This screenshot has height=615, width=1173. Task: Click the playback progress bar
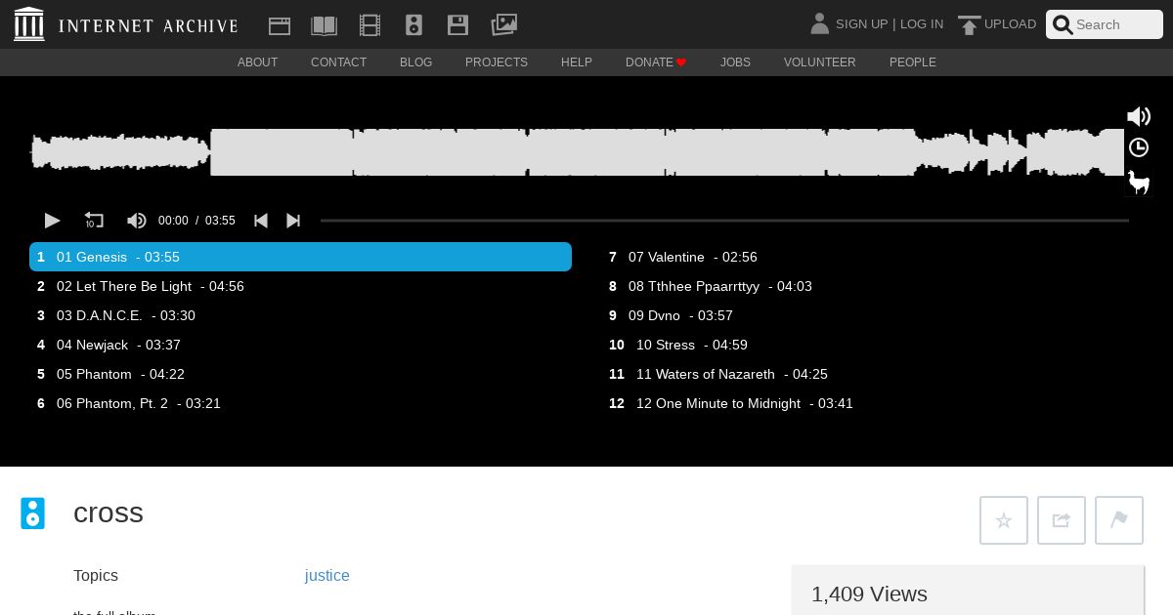click(x=724, y=221)
